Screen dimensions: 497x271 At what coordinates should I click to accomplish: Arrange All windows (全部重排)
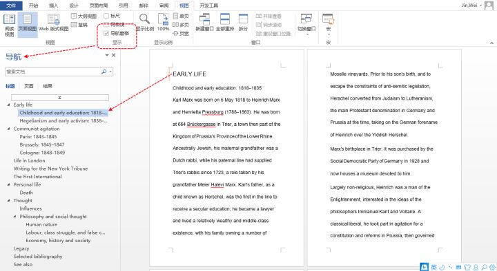[225, 22]
